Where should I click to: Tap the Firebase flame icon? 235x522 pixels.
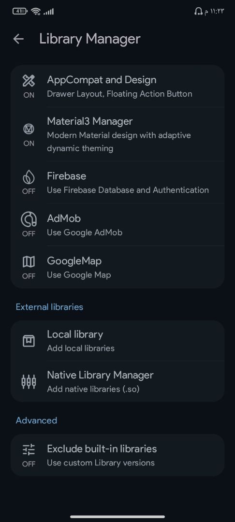29,177
